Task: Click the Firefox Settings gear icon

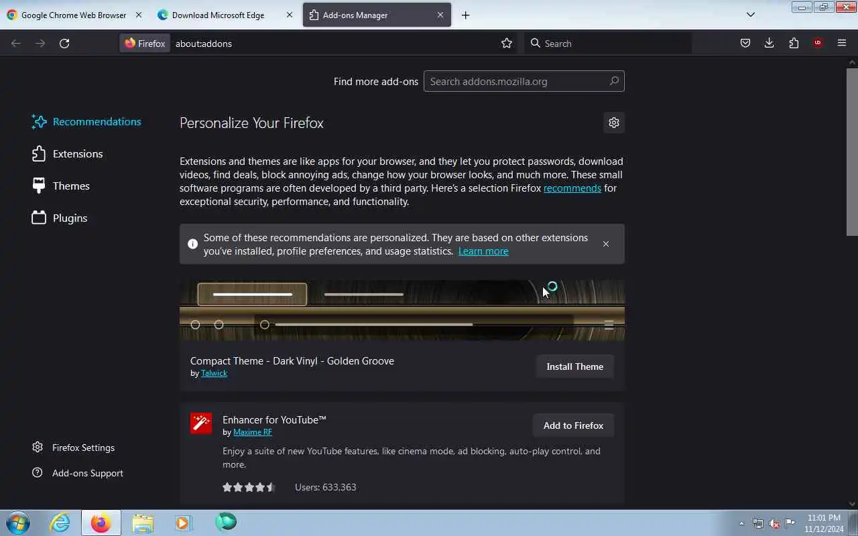Action: (38, 447)
